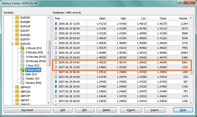The height and width of the screenshot is (117, 197).
Task: Click the data table scrollbar thumb
Action: coord(191,72)
